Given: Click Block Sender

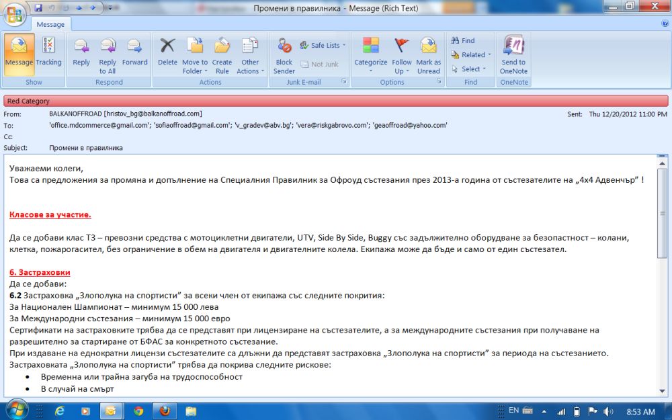Looking at the screenshot, I should point(284,55).
